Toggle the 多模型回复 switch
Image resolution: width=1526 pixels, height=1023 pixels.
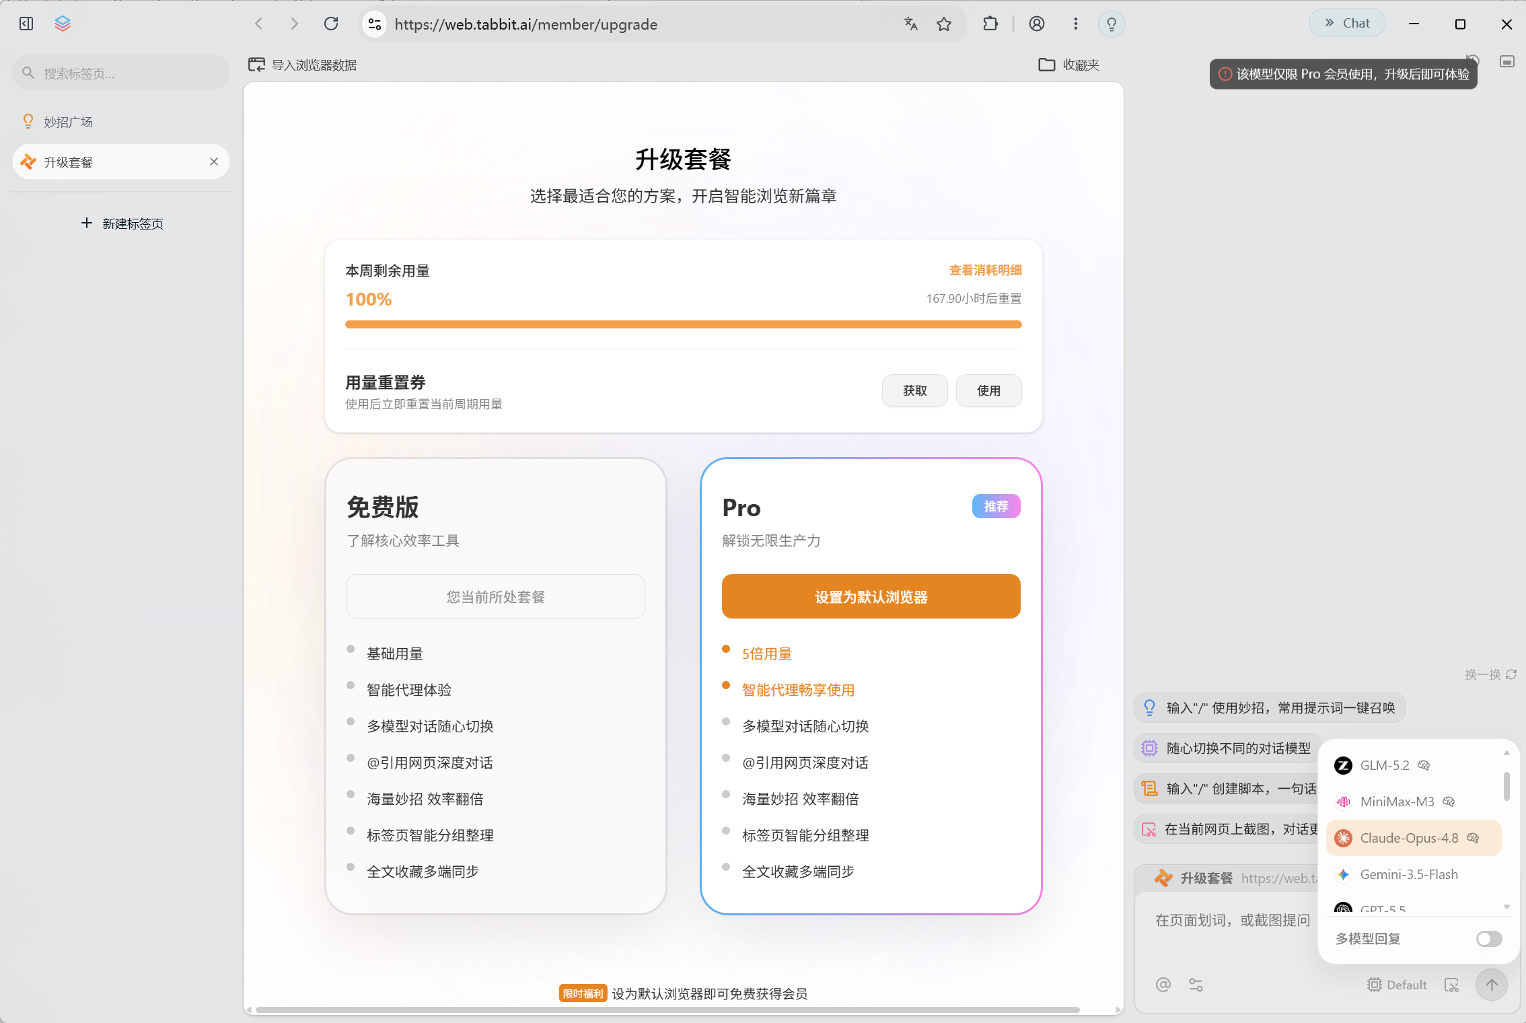click(x=1489, y=939)
